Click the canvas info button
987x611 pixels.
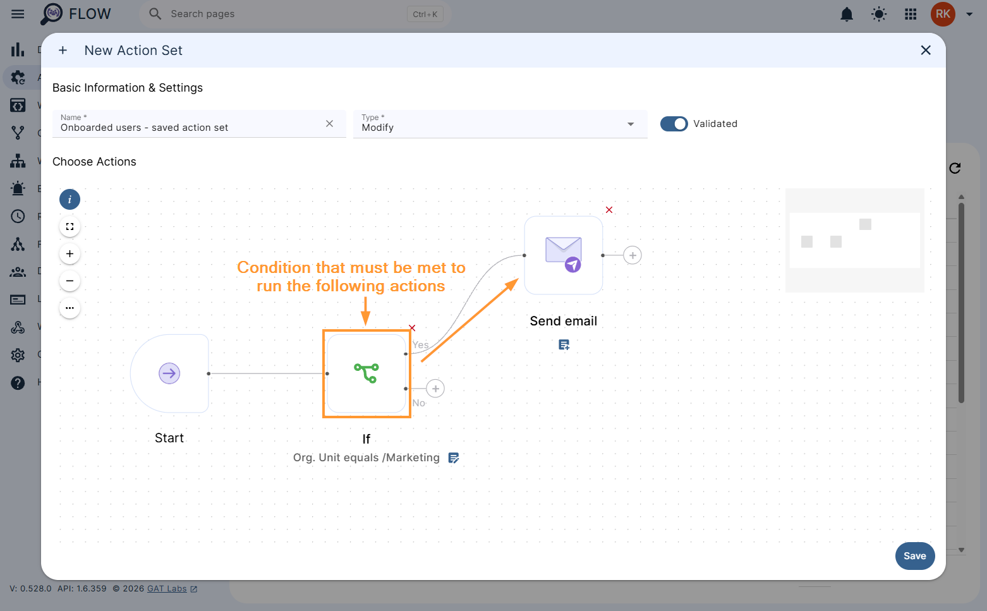[x=70, y=200]
